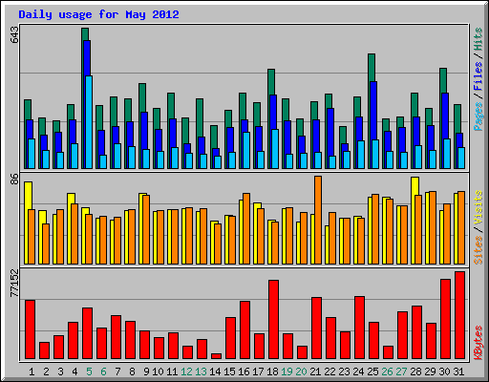Click the tallest green Hits bar for day 5
Screen dimensions: 489x382
[85, 34]
